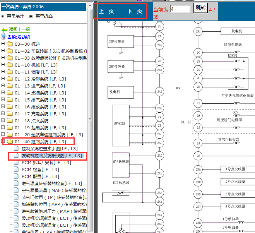Screen dimensions: 255x233
Task: Open PCM 检查[LF, L3] page
Action: click(40, 170)
